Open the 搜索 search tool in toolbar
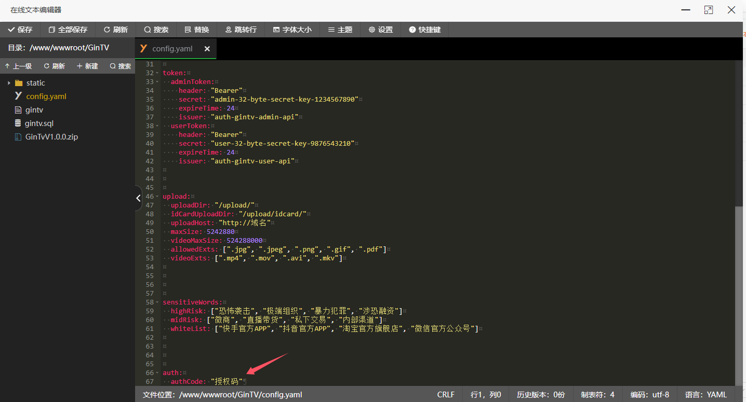Viewport: 746px width, 402px height. coord(156,30)
